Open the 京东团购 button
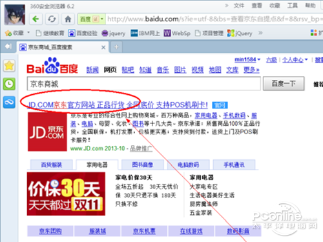 50,231
